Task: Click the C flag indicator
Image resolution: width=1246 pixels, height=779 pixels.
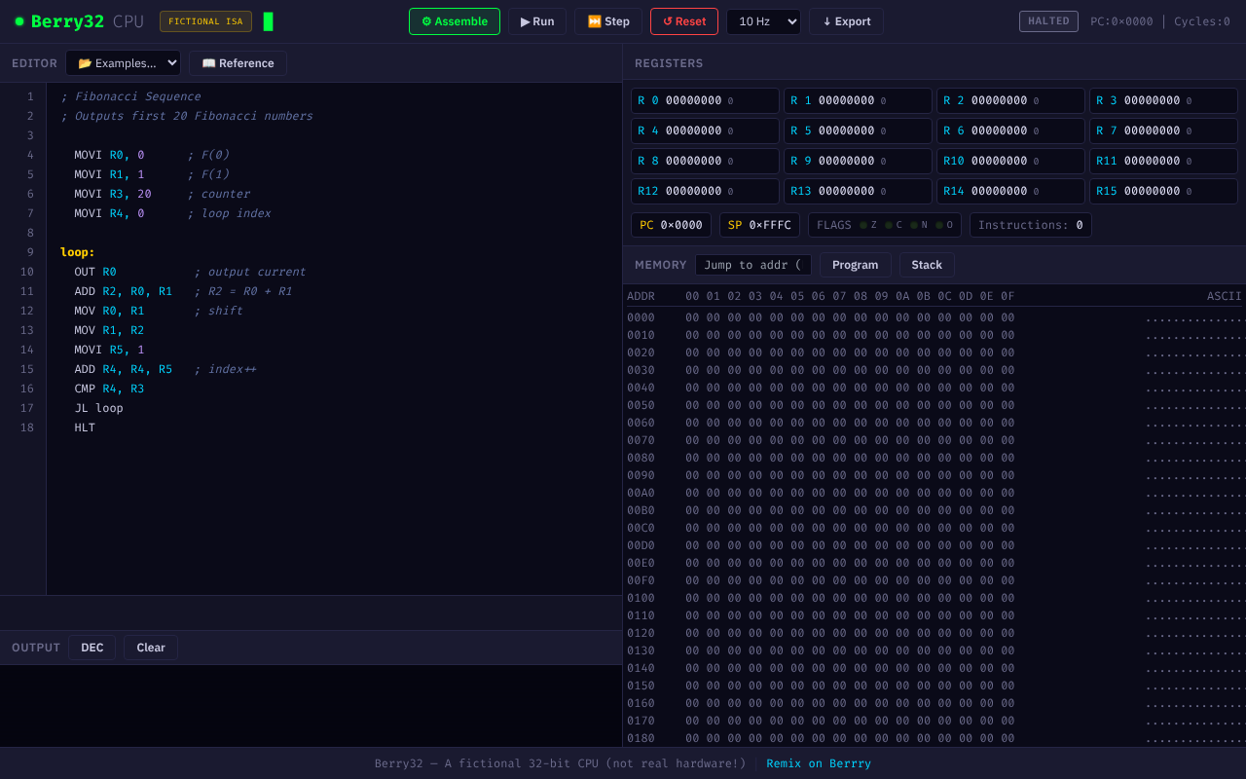Action: (894, 225)
